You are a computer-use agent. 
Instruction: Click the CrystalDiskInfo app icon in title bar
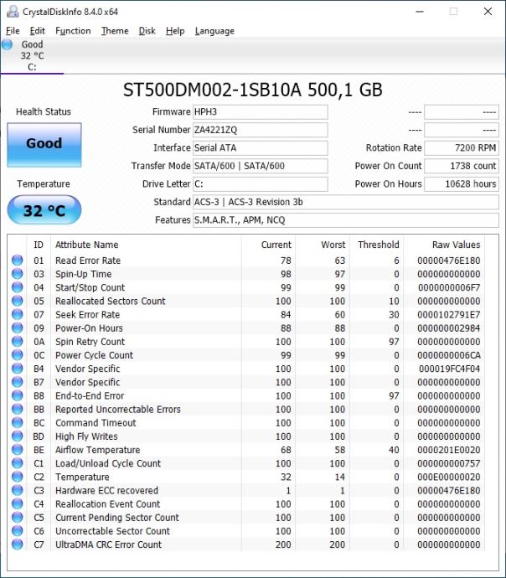(13, 12)
